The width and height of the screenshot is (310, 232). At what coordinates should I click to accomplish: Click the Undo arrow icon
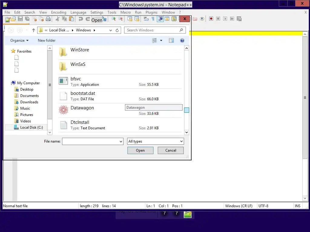[81, 19]
